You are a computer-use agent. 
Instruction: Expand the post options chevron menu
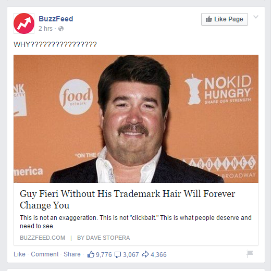click(256, 17)
